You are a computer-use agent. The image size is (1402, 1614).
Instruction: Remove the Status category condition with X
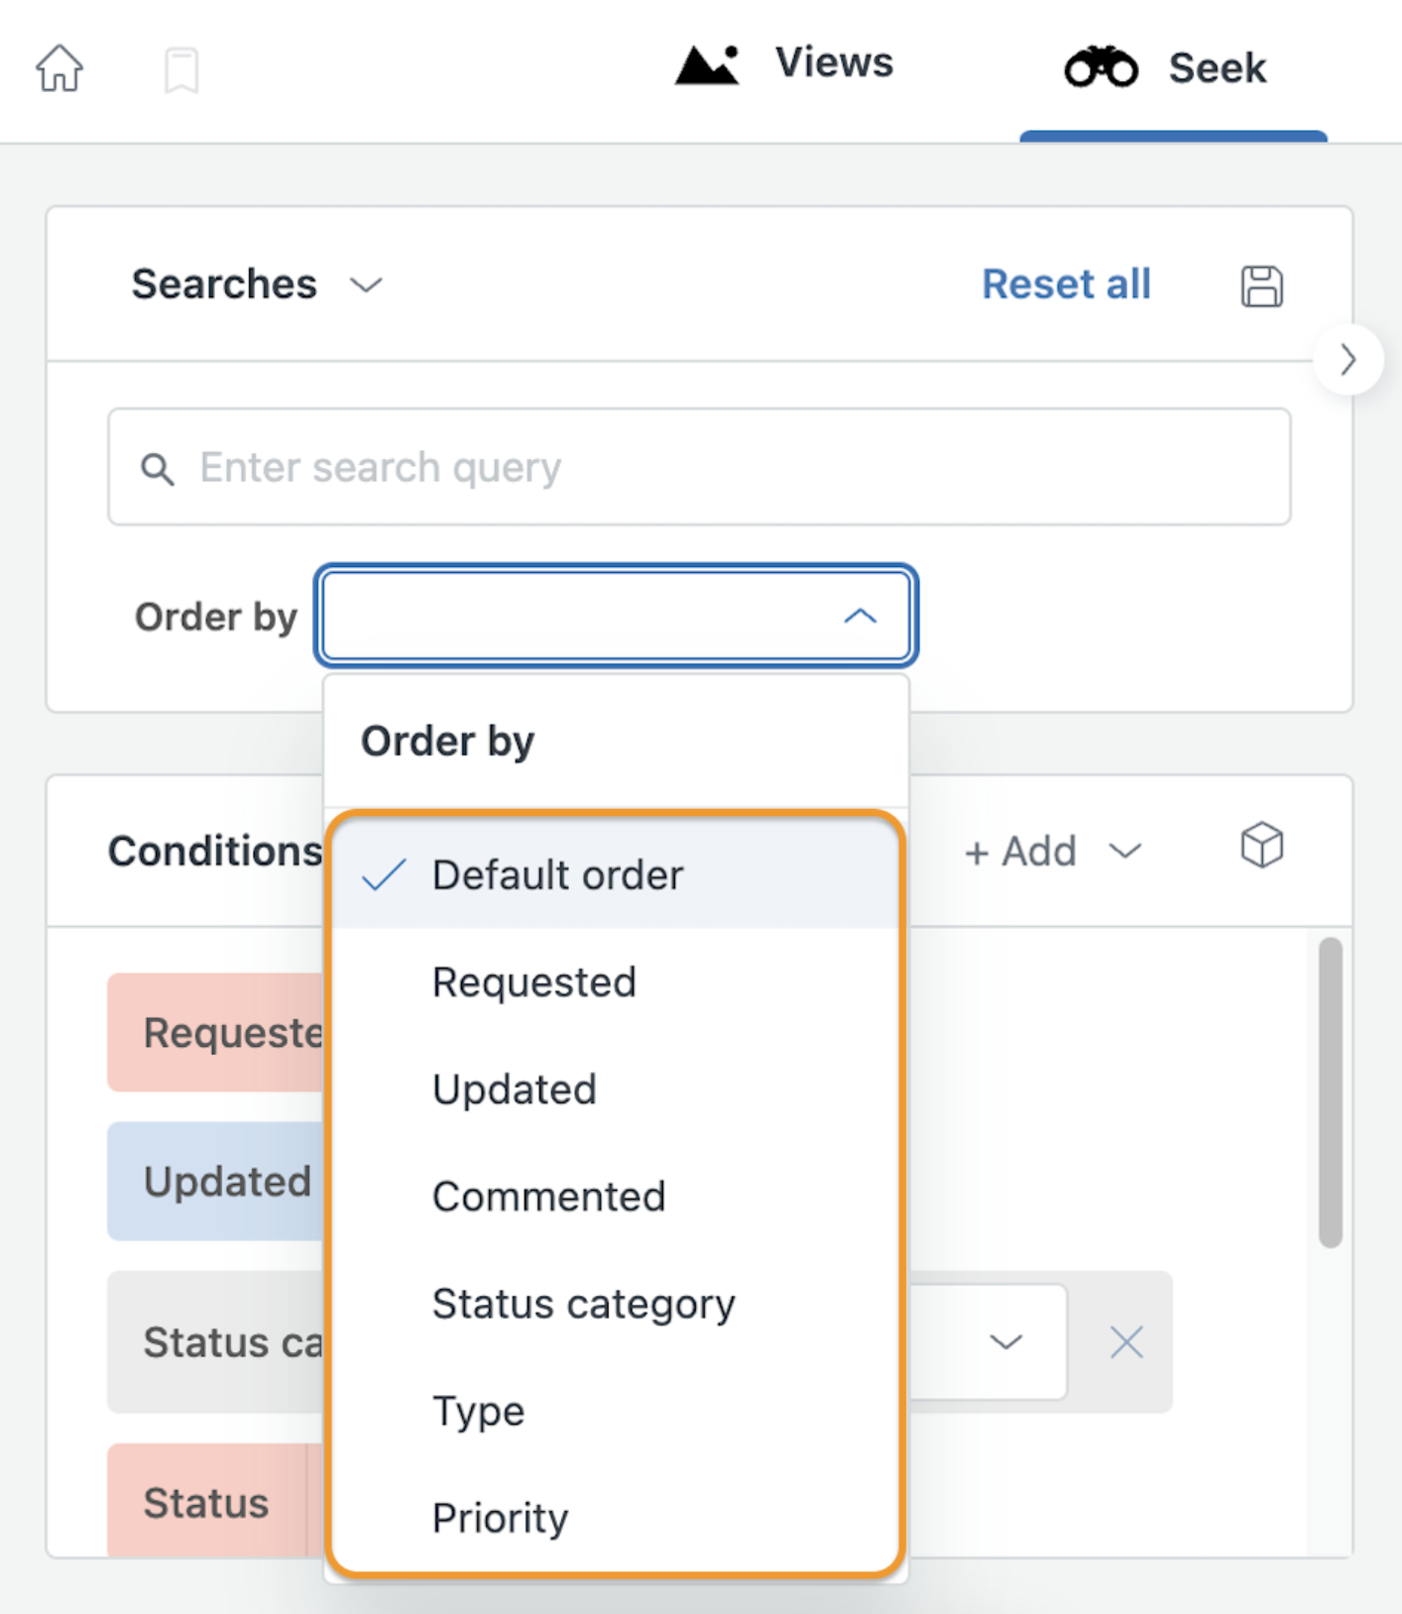[x=1126, y=1342]
